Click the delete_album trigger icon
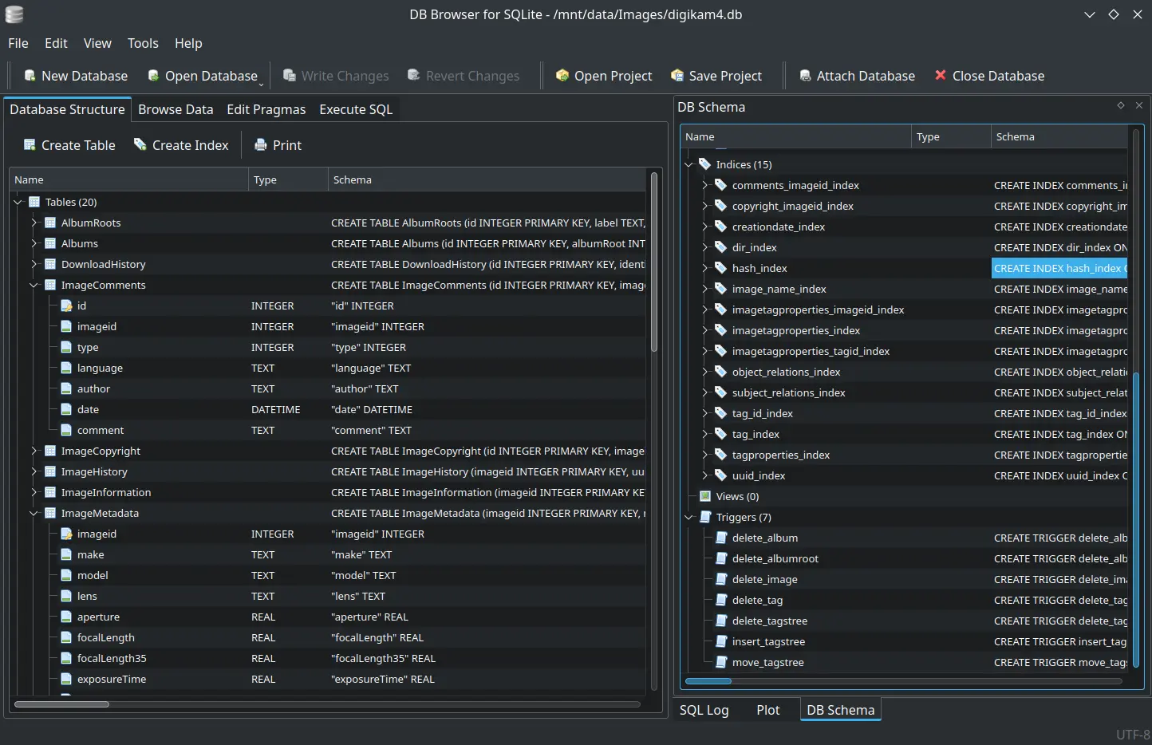 [721, 538]
